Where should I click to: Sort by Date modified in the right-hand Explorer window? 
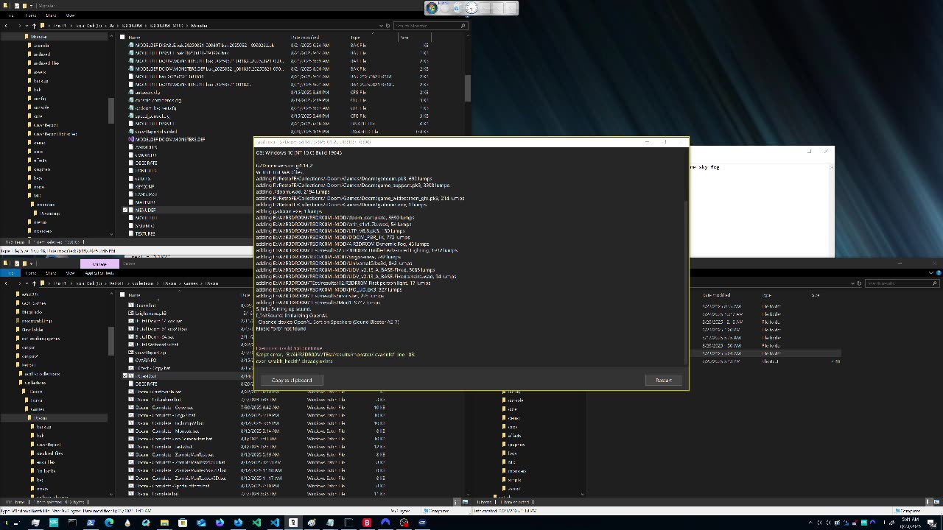point(715,294)
